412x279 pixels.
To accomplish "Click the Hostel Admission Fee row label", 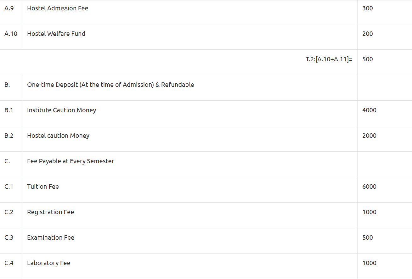I will coord(58,8).
